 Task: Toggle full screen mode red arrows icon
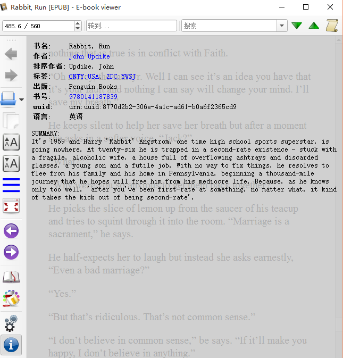(11, 206)
